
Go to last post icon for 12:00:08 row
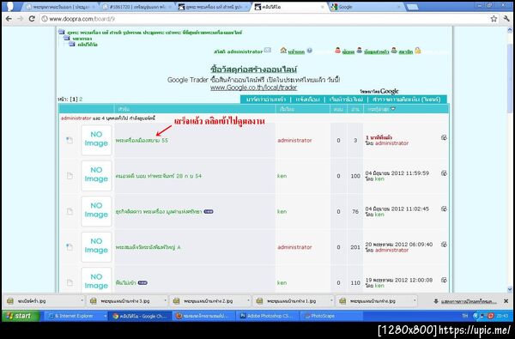click(x=444, y=280)
